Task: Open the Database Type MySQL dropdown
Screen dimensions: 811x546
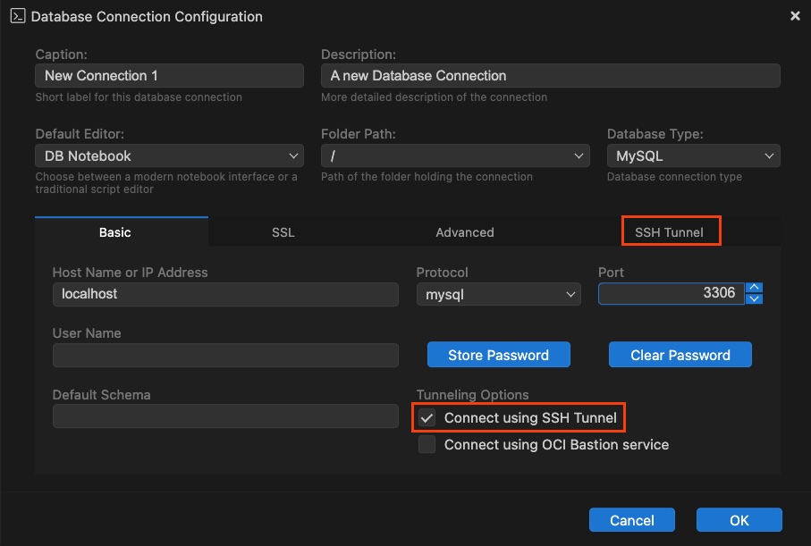Action: point(693,155)
